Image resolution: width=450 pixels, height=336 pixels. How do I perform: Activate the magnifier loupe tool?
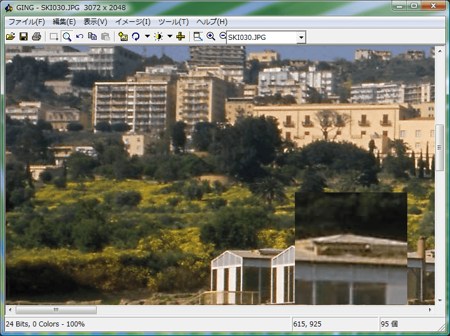click(67, 37)
